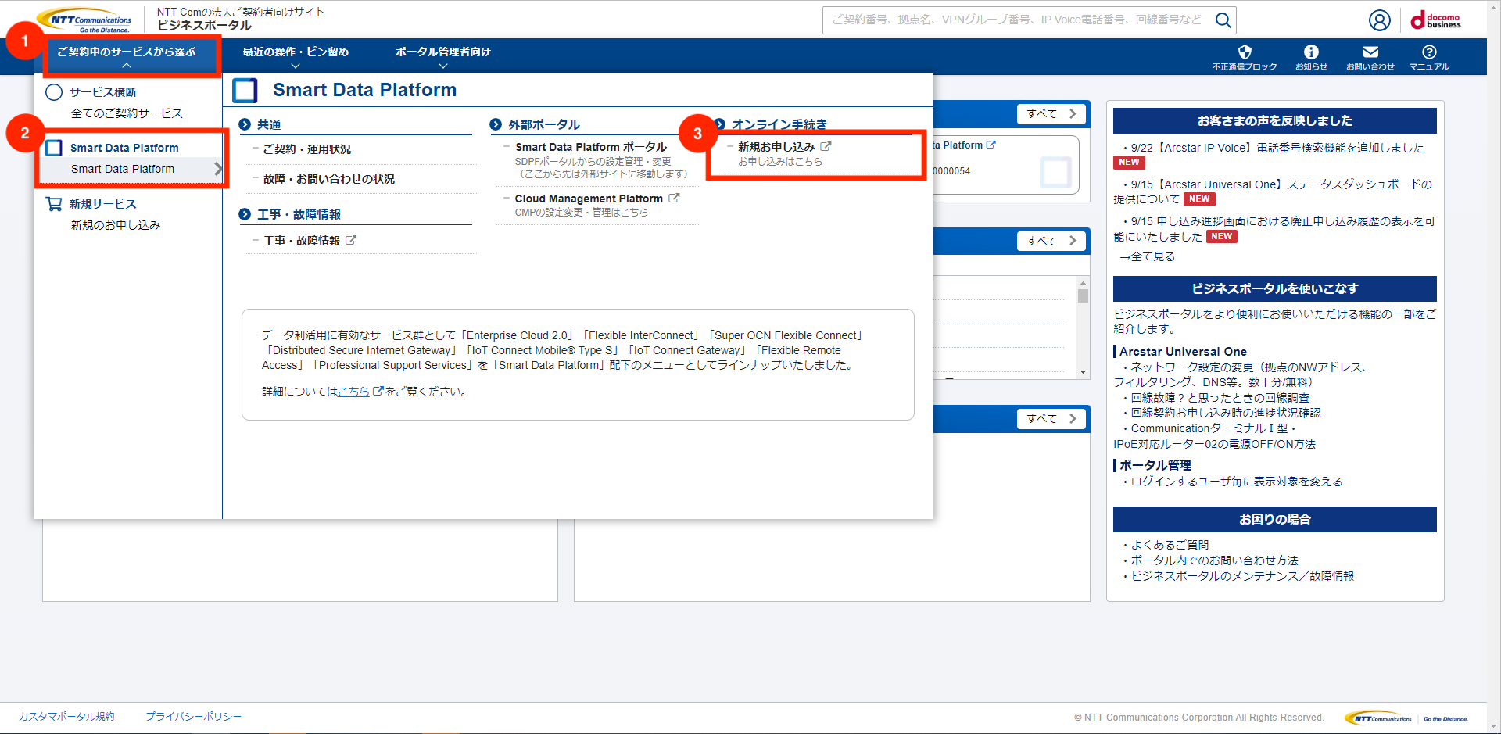This screenshot has height=734, width=1501.
Task: Click the サービス横断 circle icon
Action: click(54, 92)
